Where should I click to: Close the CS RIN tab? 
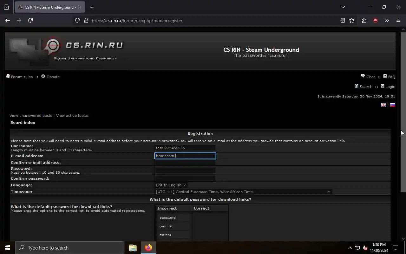pyautogui.click(x=80, y=7)
